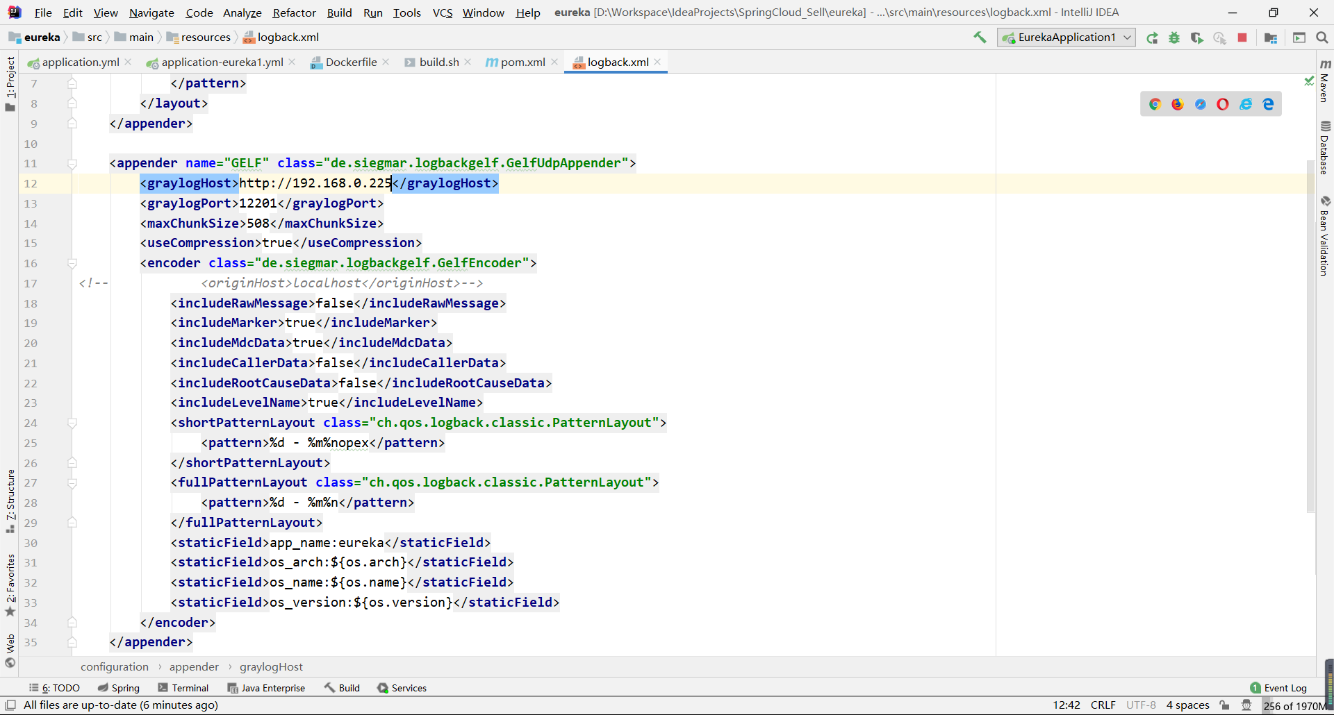
Task: Open the File menu
Action: coord(43,12)
